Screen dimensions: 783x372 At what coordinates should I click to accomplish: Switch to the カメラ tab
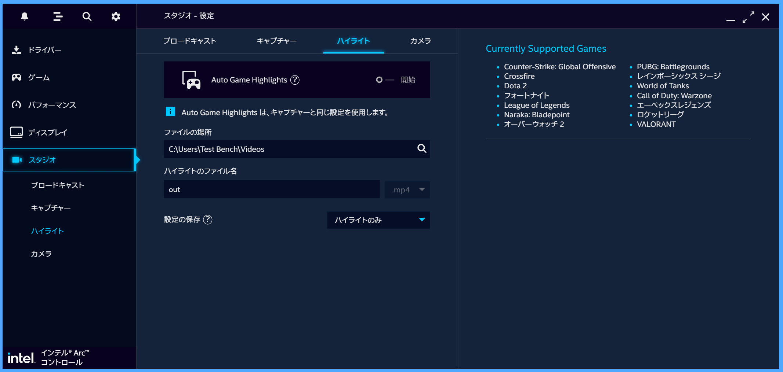(420, 41)
